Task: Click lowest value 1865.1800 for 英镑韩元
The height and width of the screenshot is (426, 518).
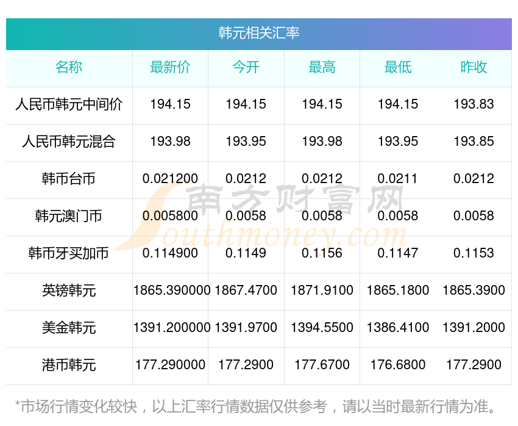Action: tap(398, 291)
